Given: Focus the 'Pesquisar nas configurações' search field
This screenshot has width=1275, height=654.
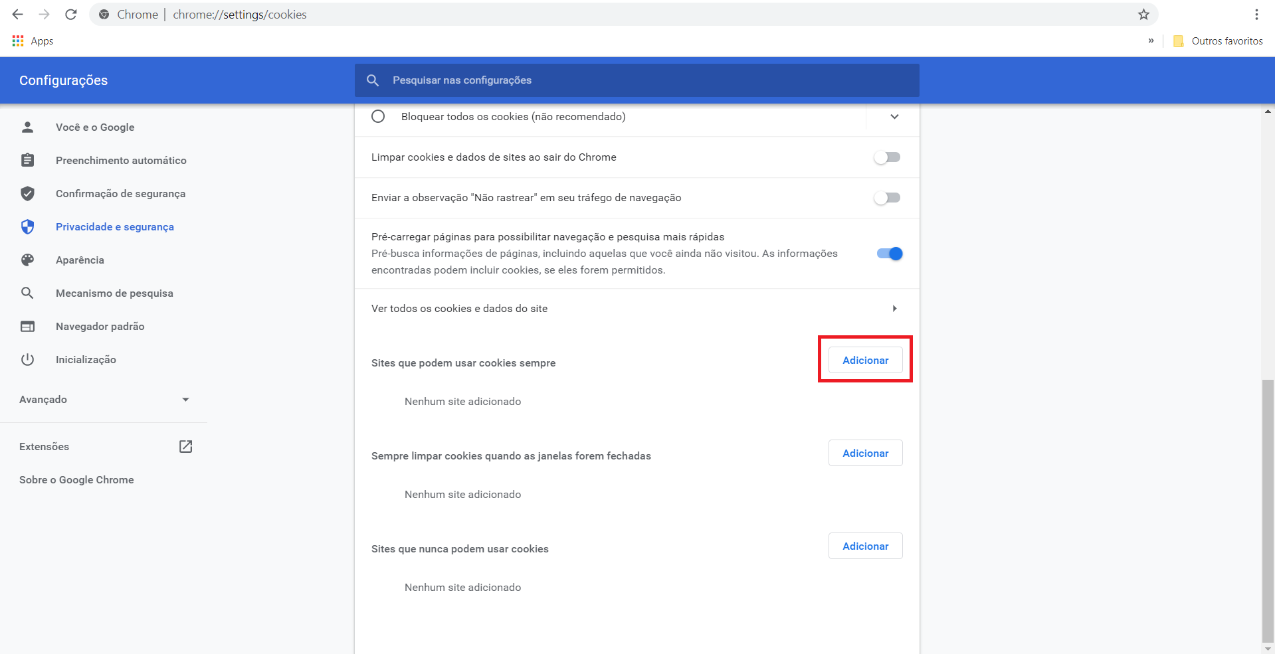Looking at the screenshot, I should point(637,80).
